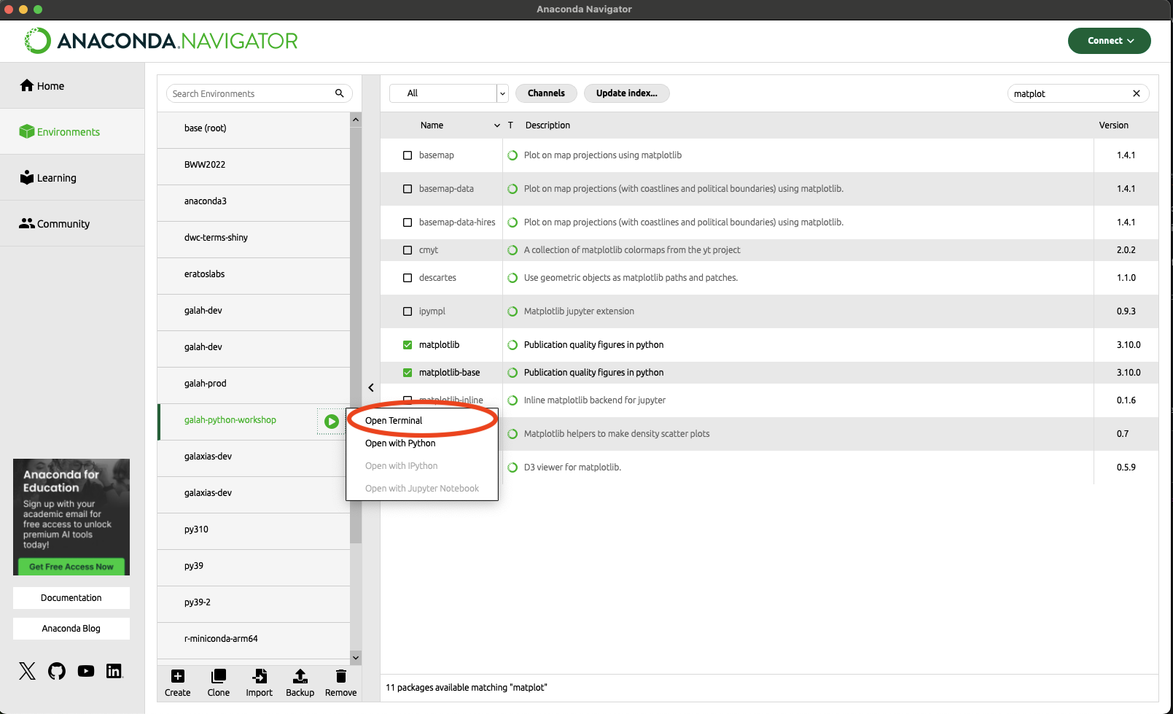Click the Import environment icon
The image size is (1173, 714).
tap(259, 677)
